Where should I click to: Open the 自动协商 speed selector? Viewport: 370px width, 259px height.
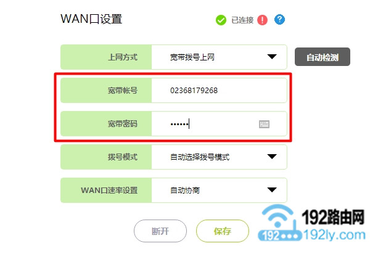[x=219, y=190]
